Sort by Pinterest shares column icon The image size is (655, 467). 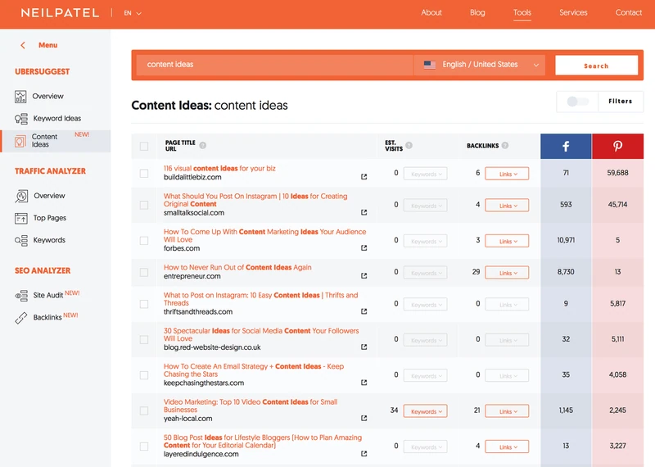click(617, 147)
